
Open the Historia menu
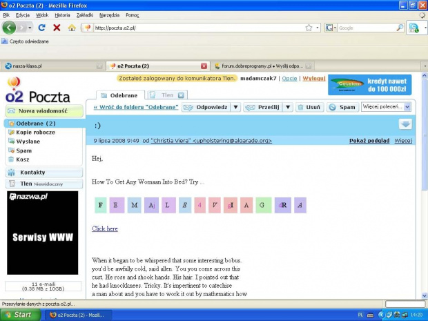click(62, 15)
